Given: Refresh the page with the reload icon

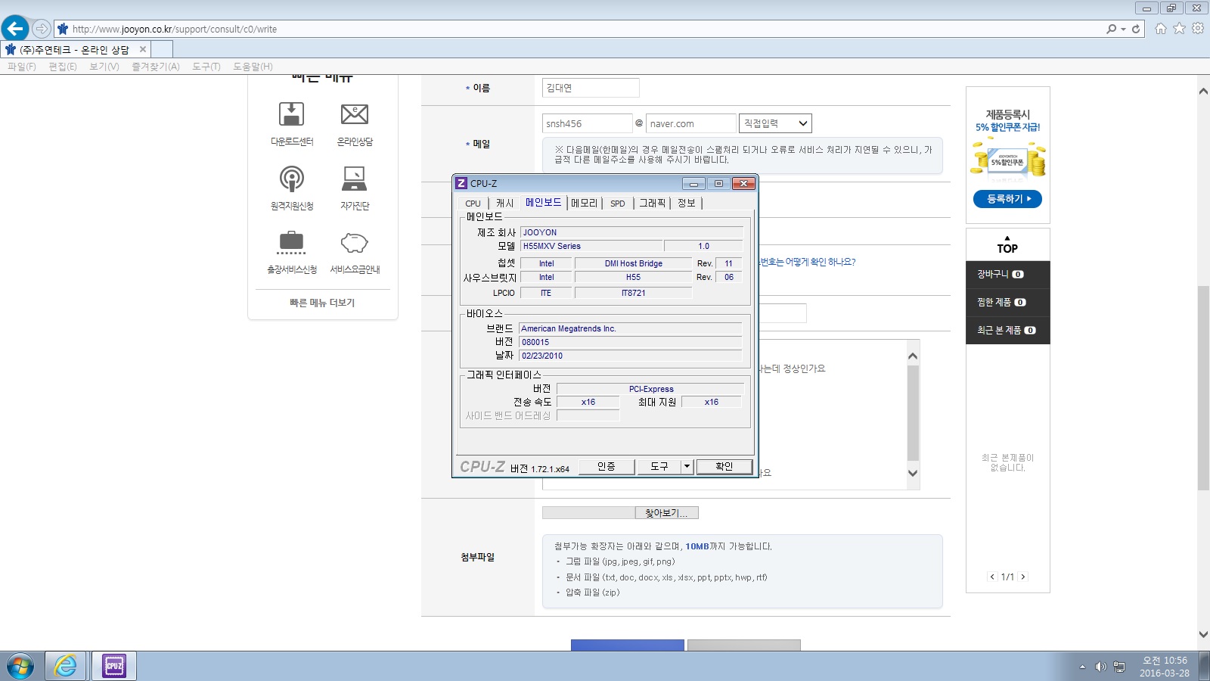Looking at the screenshot, I should point(1136,29).
